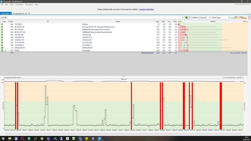Select the dns.google name in final hop row
The width and height of the screenshot is (251, 141).
tap(86, 50)
